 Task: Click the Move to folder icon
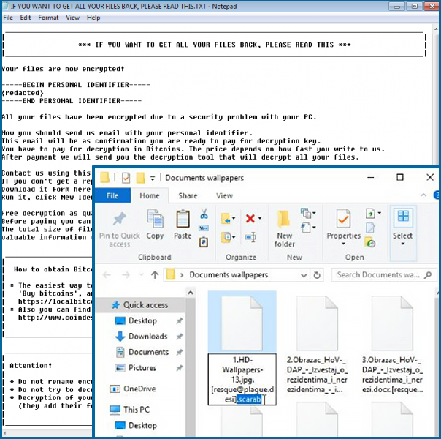[x=226, y=219]
